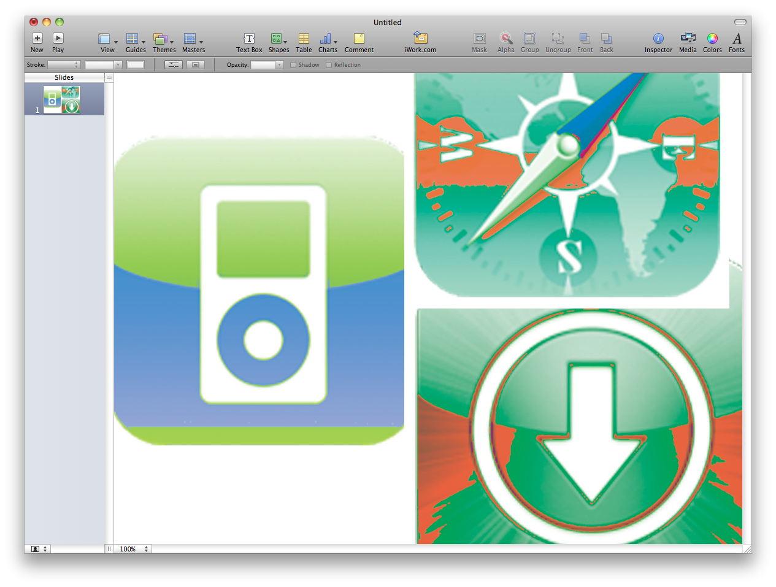Click the Ungroup tool
The height and width of the screenshot is (587, 776).
pos(558,42)
